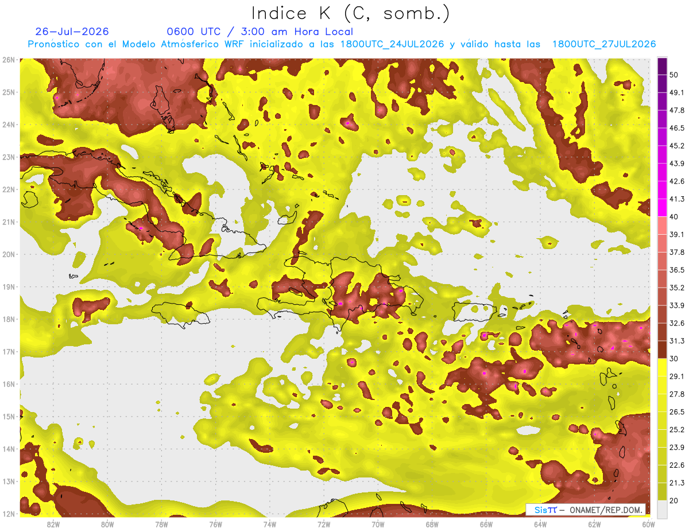This screenshot has height=532, width=689.
Task: Click the colorbar label "39.1"
Action: click(677, 234)
